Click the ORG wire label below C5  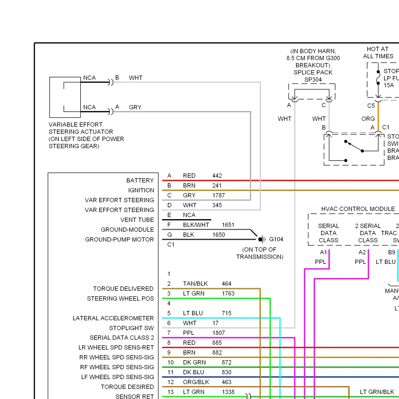pos(368,119)
